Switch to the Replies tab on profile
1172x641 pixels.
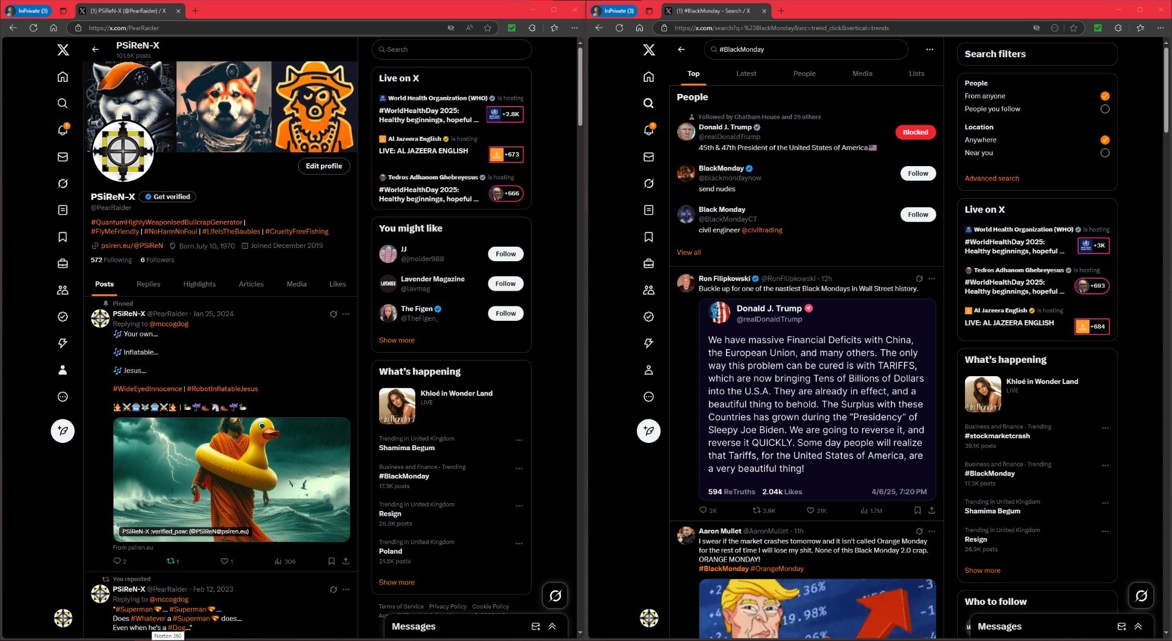pos(148,284)
